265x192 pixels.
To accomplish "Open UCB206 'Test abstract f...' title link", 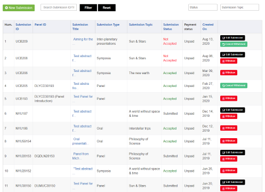I will coord(82,73).
